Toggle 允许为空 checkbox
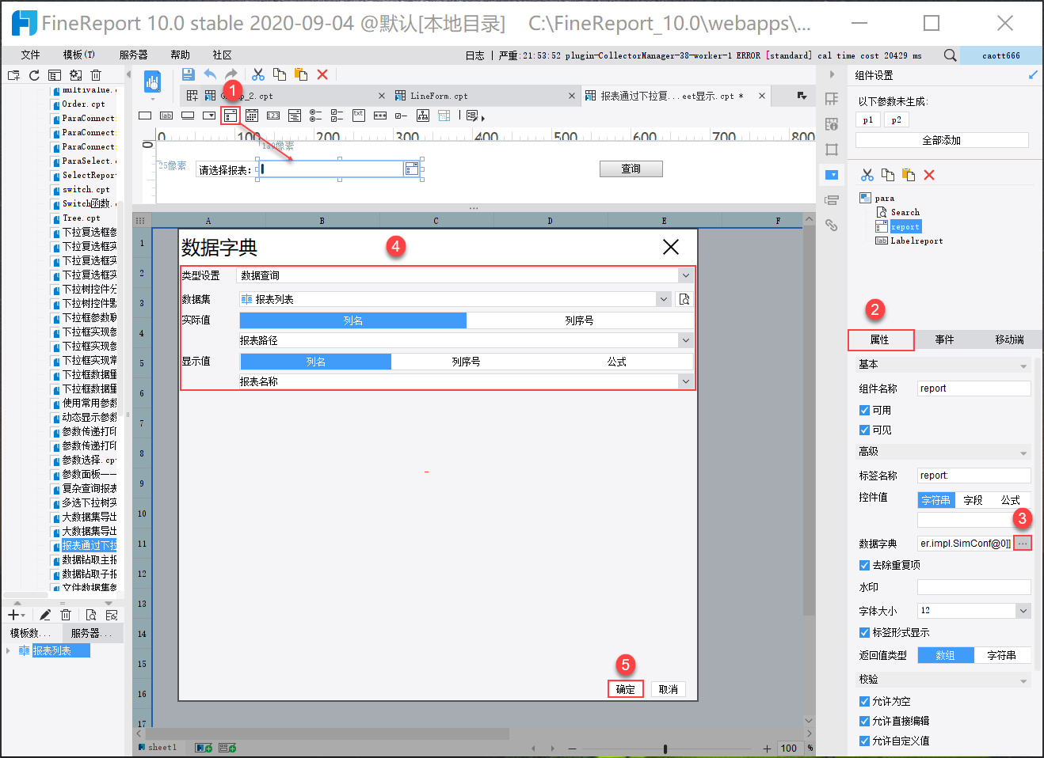Screen dimensions: 1044x758 click(x=864, y=701)
